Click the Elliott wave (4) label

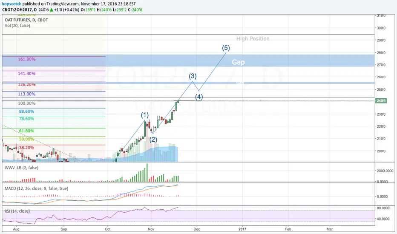pyautogui.click(x=199, y=97)
